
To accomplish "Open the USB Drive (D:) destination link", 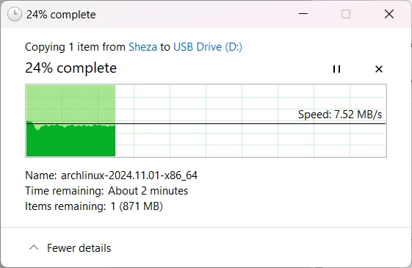I will click(x=208, y=47).
